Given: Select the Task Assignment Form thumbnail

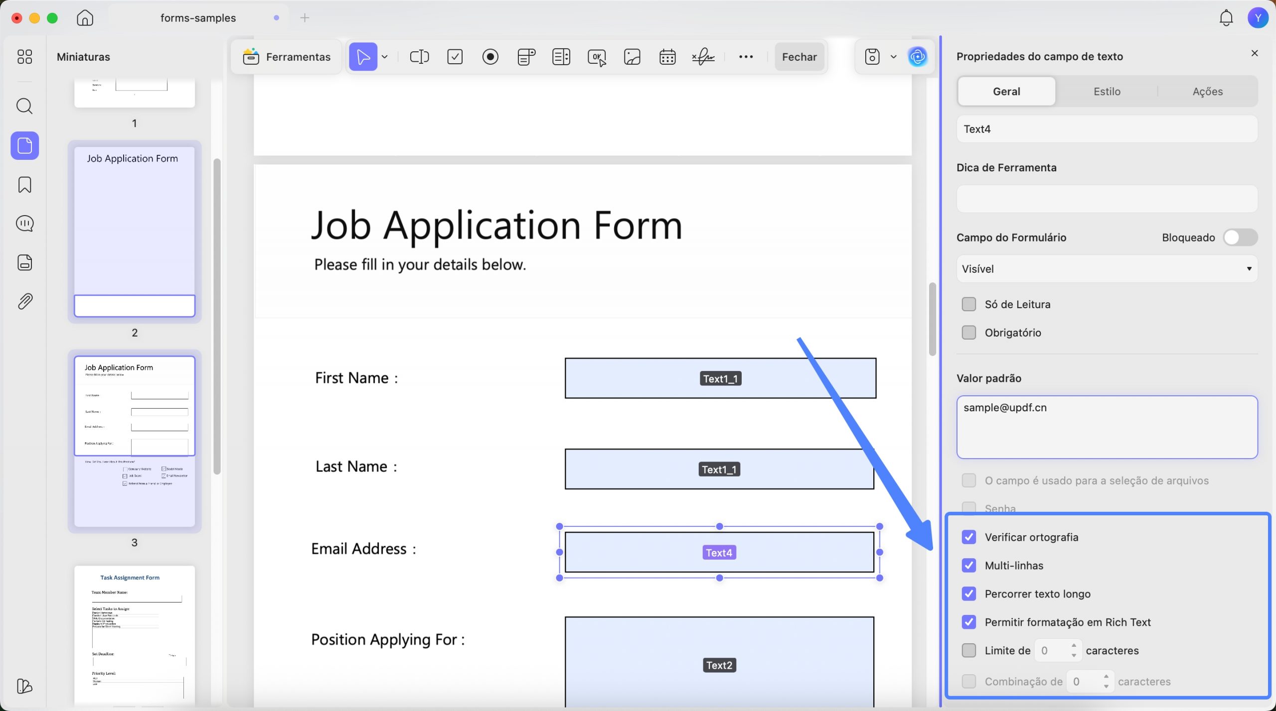Looking at the screenshot, I should tap(135, 635).
